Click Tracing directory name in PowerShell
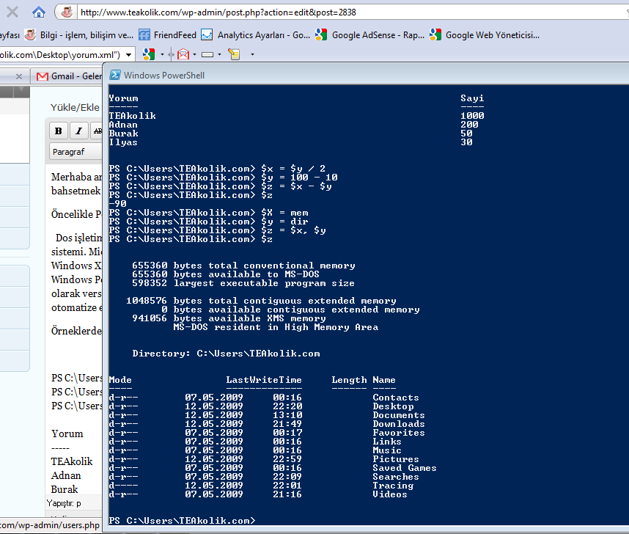Image resolution: width=629 pixels, height=534 pixels. point(393,486)
